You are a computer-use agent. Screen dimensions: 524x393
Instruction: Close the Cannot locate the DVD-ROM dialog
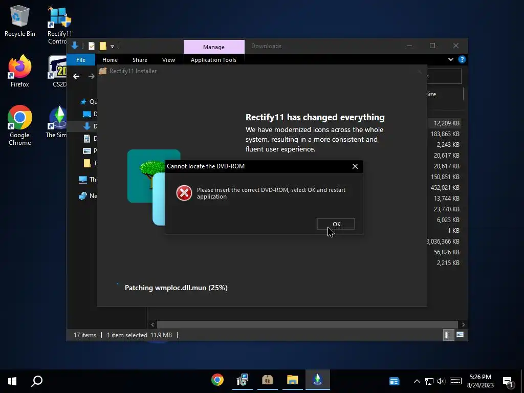pyautogui.click(x=355, y=166)
